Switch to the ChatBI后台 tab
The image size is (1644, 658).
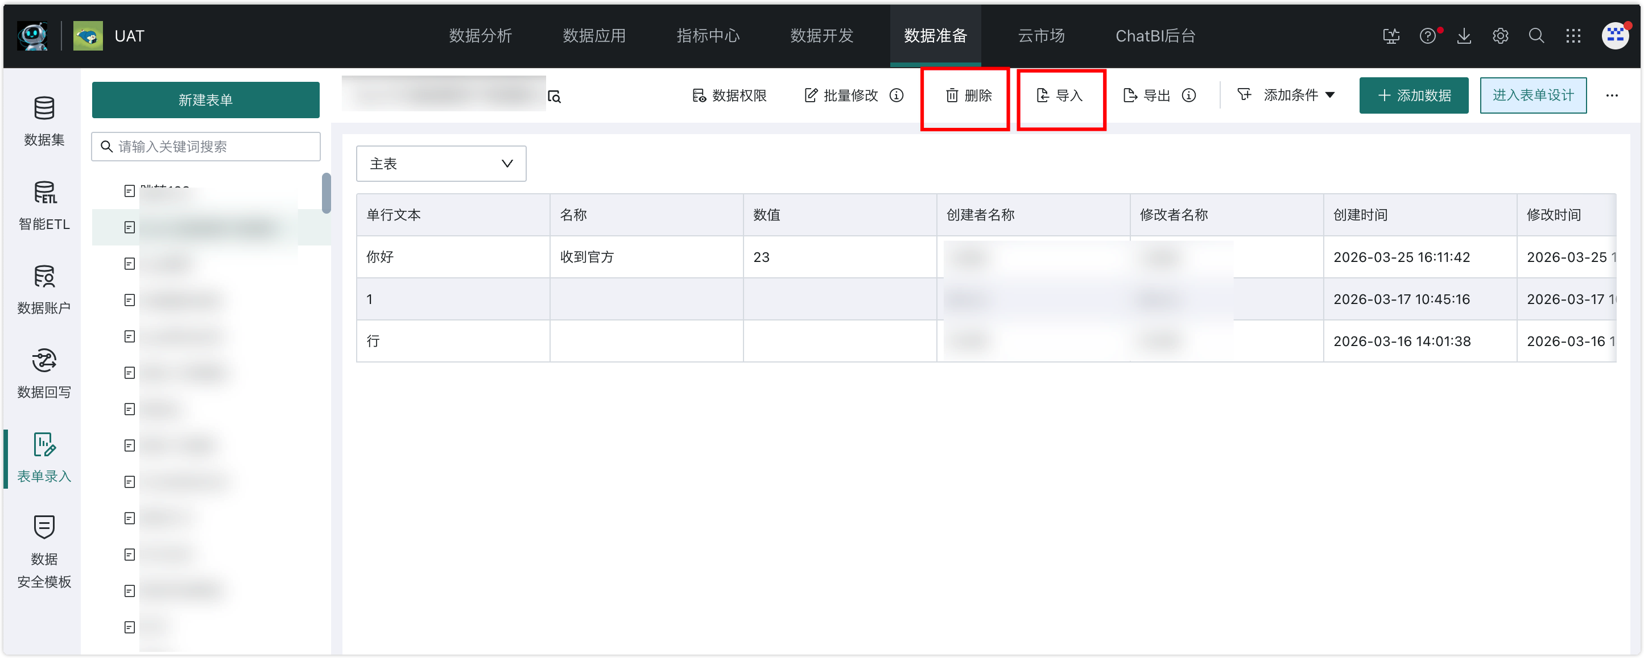tap(1155, 36)
